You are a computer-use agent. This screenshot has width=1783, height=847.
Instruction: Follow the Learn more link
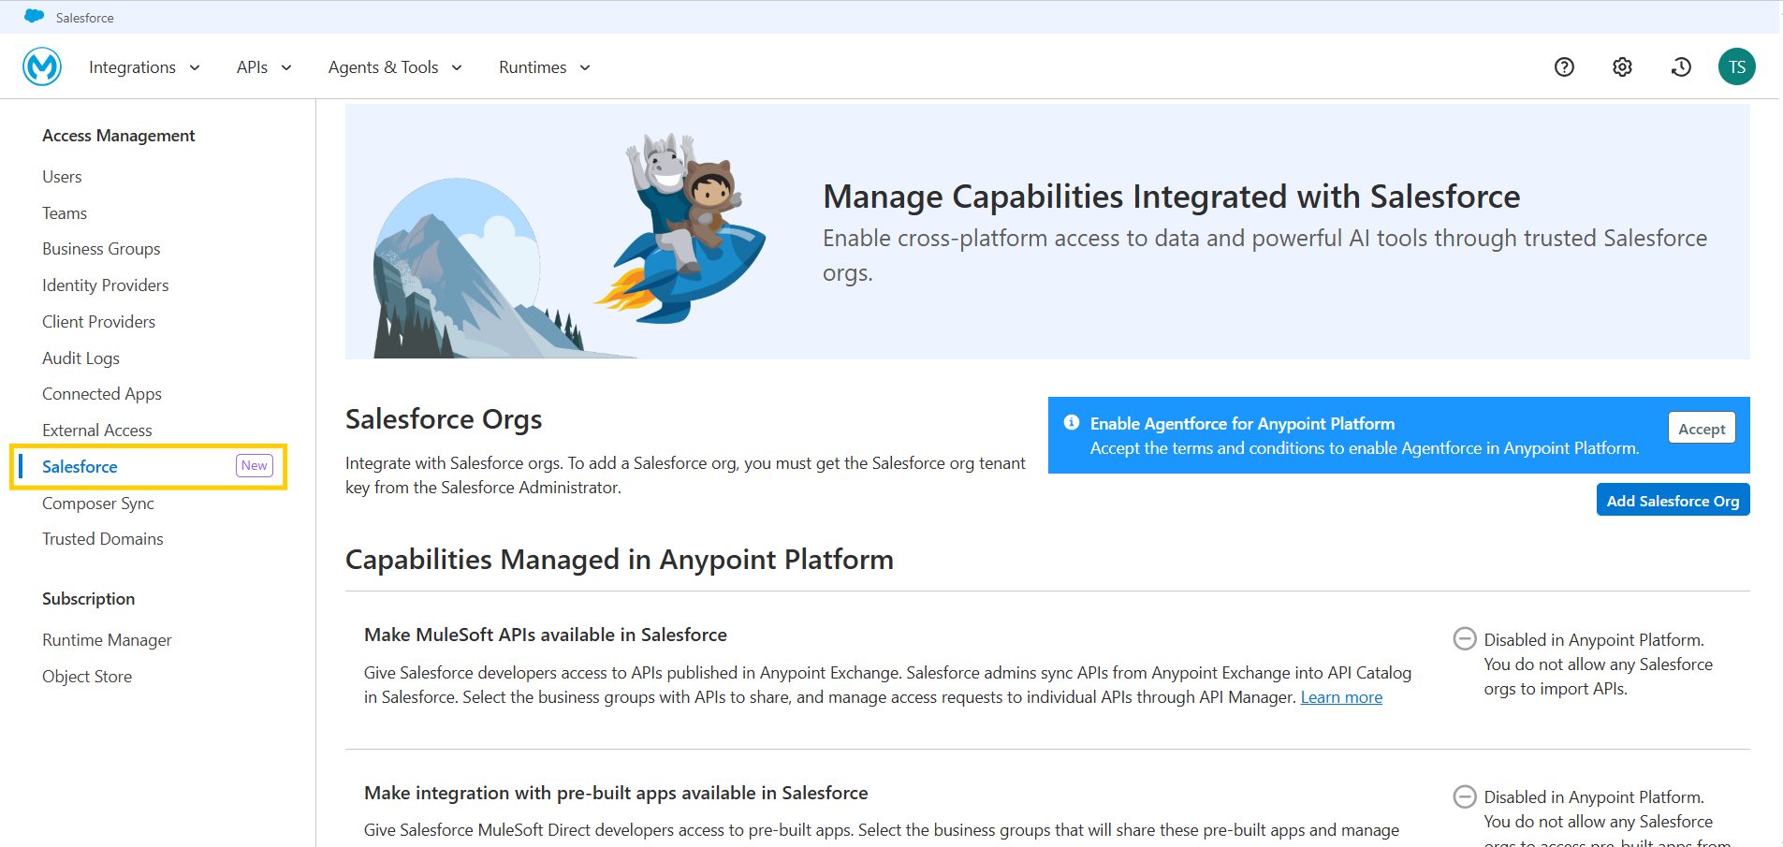pyautogui.click(x=1340, y=697)
